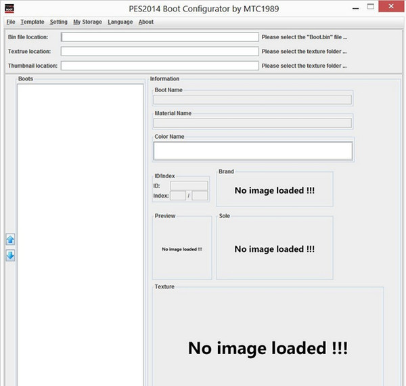This screenshot has height=386, width=406.
Task: Click 'Please select the "Boot.bin" file ...' text
Action: (304, 37)
